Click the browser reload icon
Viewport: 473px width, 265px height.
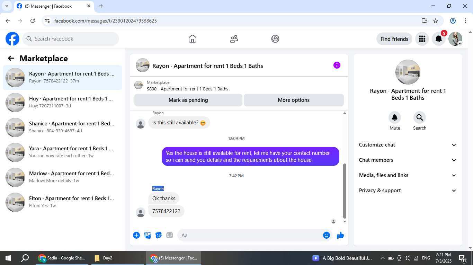click(33, 21)
